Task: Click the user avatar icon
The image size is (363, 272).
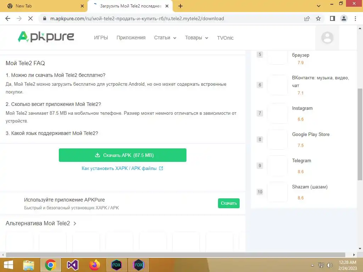Action: (327, 38)
